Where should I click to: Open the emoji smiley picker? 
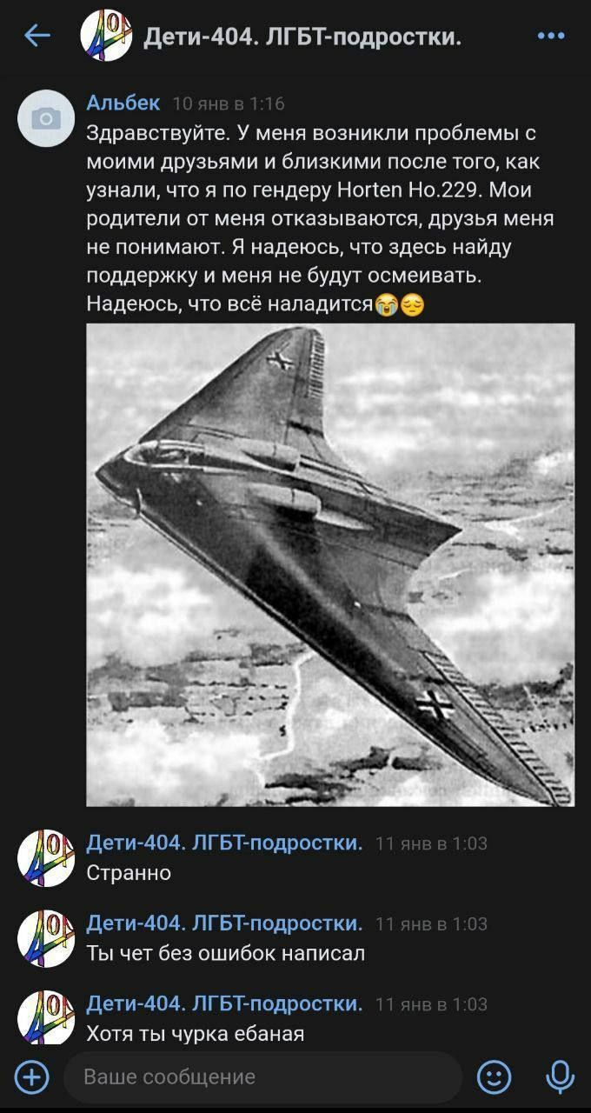click(495, 1077)
